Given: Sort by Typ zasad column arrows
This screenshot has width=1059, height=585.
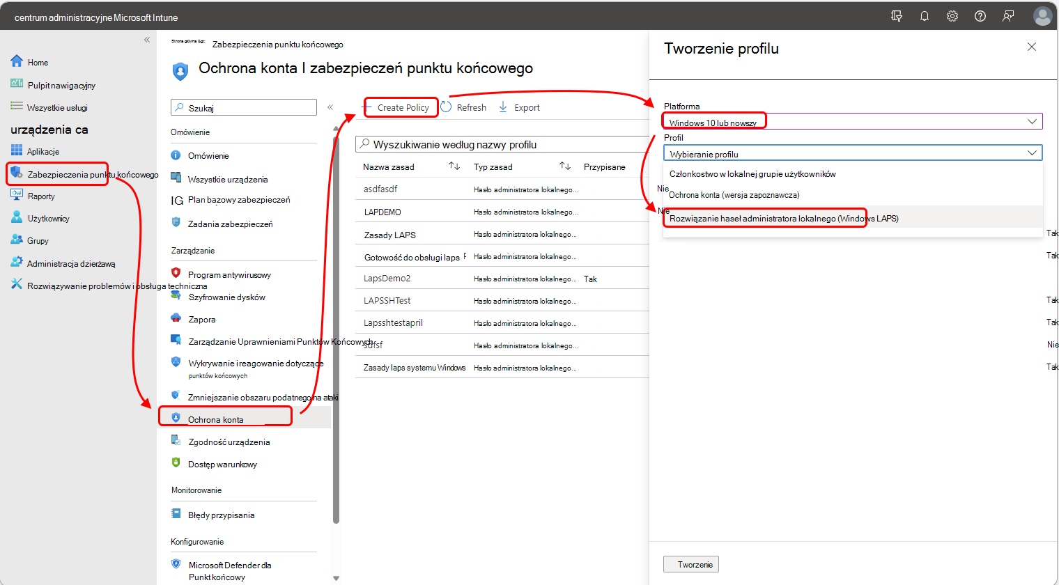Looking at the screenshot, I should click(x=565, y=166).
